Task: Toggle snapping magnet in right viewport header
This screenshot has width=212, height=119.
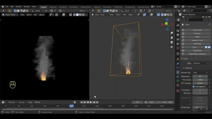Action: 141,11
